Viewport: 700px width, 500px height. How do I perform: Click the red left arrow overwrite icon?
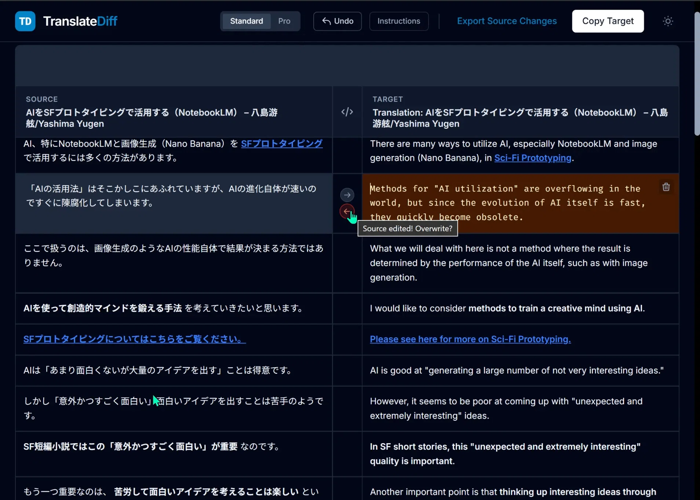[x=347, y=212]
